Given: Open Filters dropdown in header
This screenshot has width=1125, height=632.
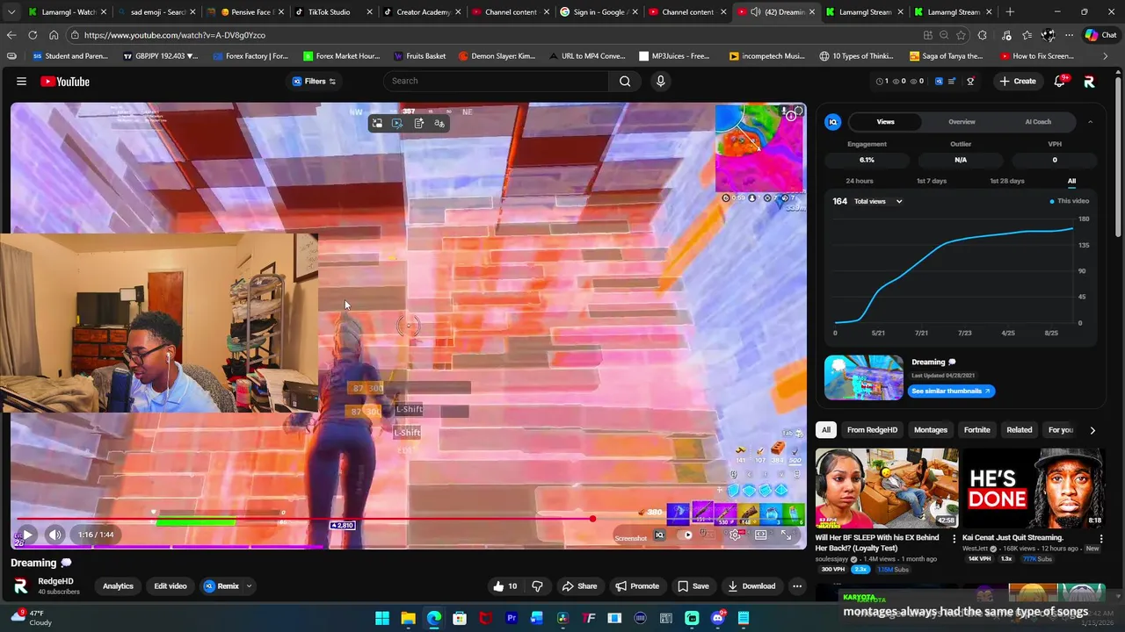Looking at the screenshot, I should (x=314, y=81).
